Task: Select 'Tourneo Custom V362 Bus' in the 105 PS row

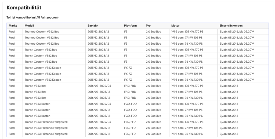Action: 42,38
